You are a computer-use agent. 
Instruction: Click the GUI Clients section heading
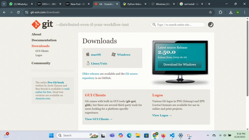coord(95,95)
